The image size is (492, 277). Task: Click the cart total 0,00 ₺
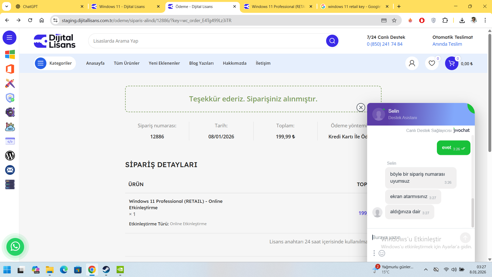(467, 64)
